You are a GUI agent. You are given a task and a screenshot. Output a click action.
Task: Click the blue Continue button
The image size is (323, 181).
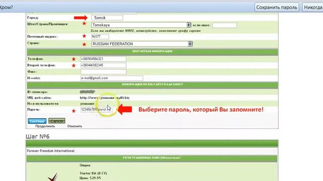[37, 121]
